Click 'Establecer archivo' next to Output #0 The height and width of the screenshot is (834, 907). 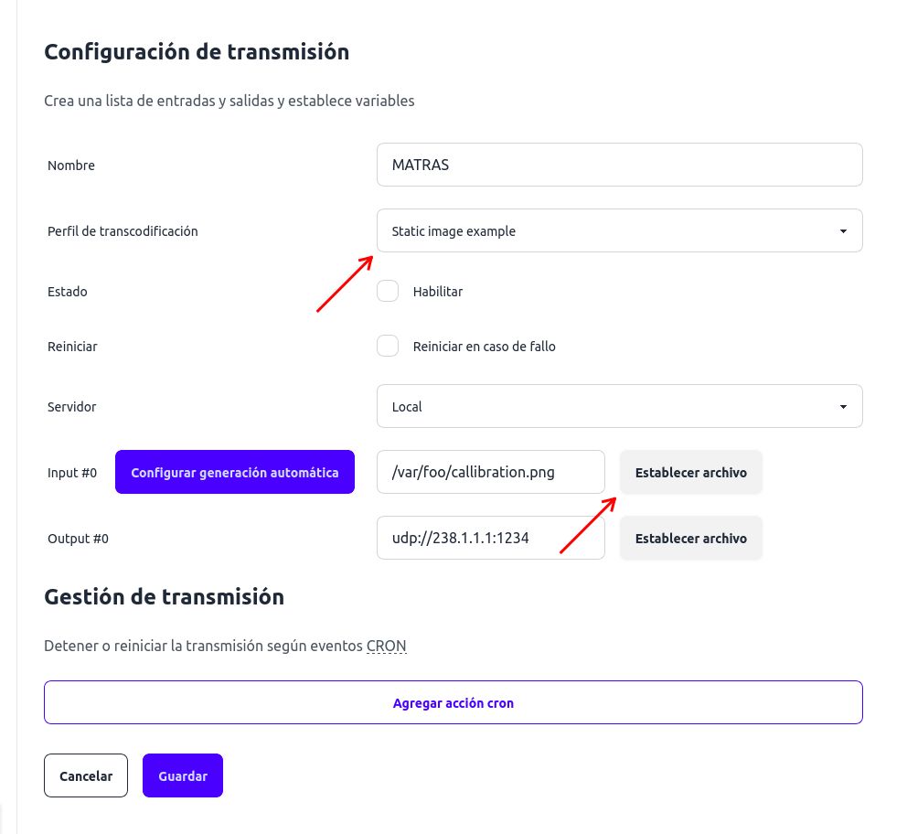point(690,538)
